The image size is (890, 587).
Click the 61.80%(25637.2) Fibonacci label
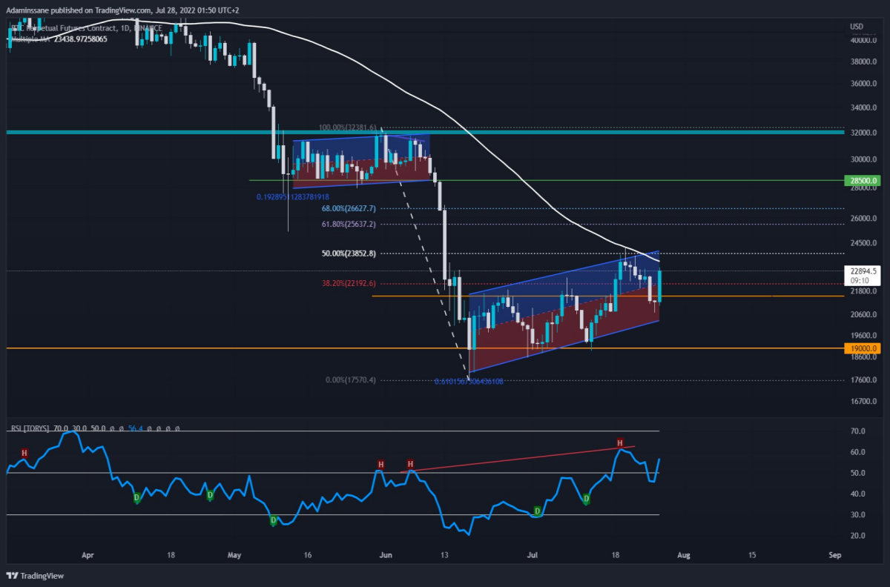point(349,224)
